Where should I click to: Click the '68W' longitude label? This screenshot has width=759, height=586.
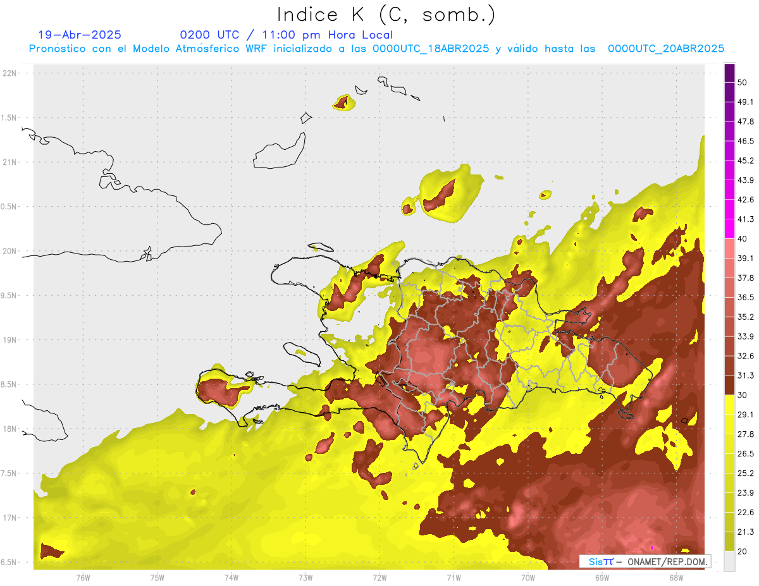pos(676,577)
